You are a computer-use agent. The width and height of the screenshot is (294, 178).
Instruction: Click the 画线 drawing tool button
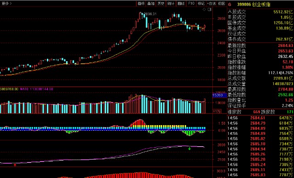[181, 3]
